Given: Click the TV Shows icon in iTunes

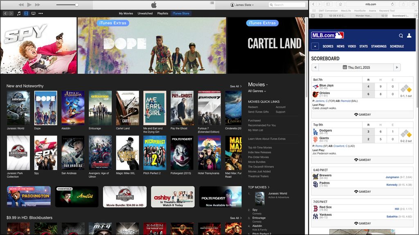Looking at the screenshot, I should tap(33, 13).
